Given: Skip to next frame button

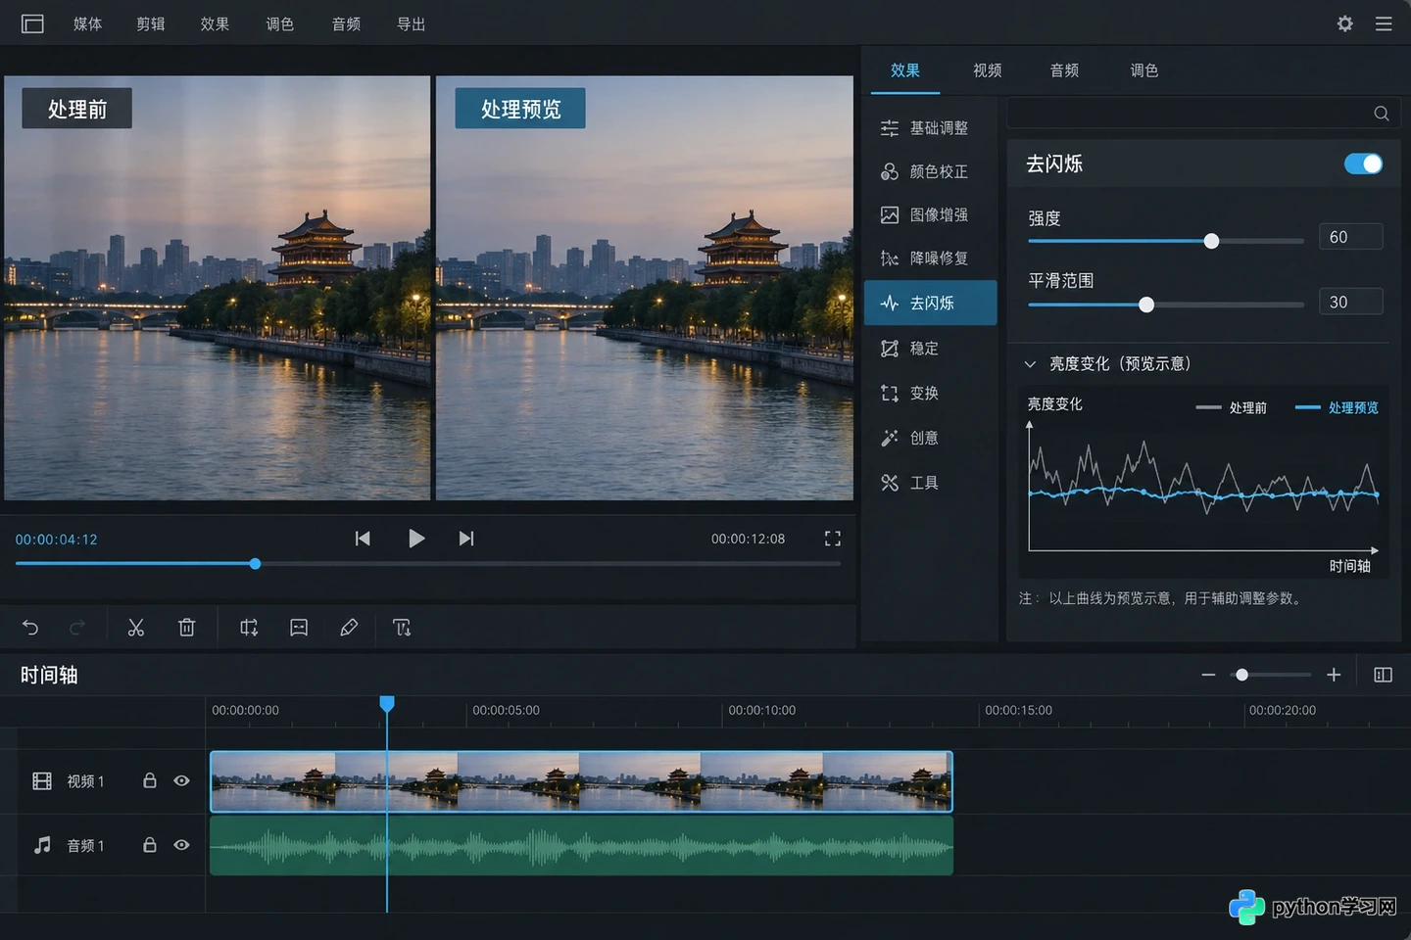Looking at the screenshot, I should coord(466,539).
